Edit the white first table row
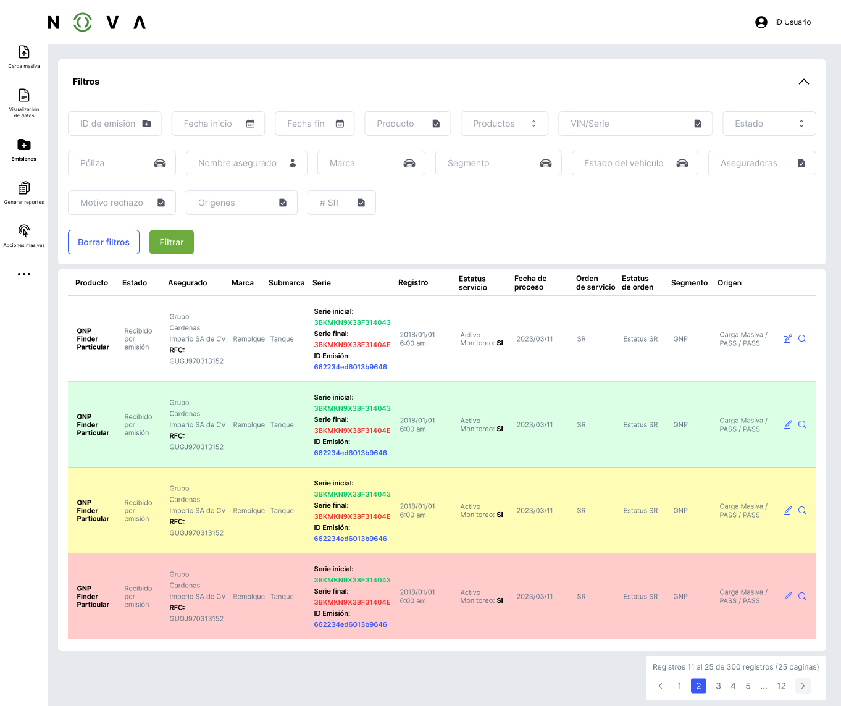841x706 pixels. click(787, 338)
